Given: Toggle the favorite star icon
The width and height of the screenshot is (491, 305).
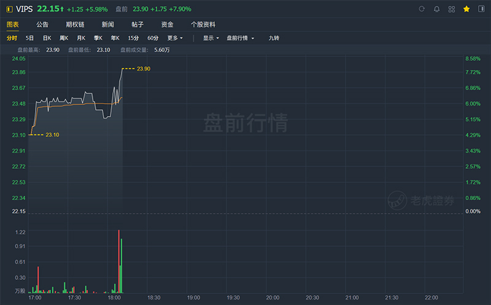Looking at the screenshot, I should click(x=466, y=9).
